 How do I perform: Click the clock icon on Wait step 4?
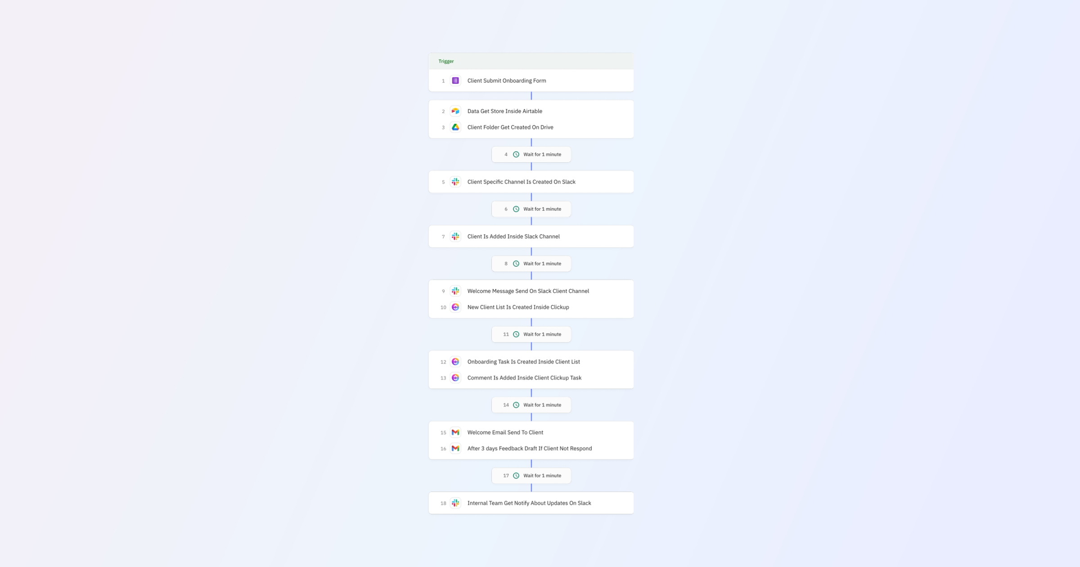click(x=516, y=154)
